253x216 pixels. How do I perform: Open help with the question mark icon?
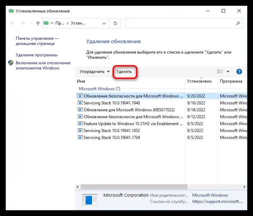pyautogui.click(x=239, y=72)
